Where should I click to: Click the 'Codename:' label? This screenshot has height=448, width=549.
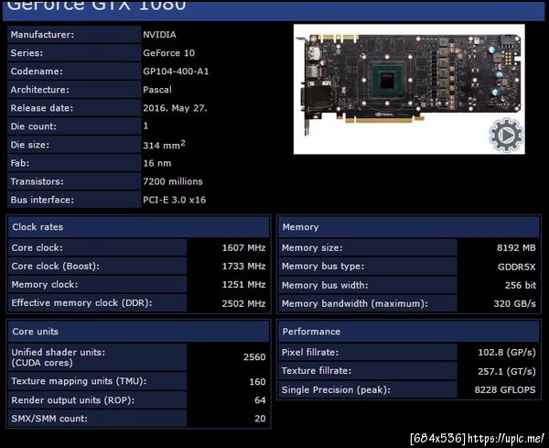(37, 71)
